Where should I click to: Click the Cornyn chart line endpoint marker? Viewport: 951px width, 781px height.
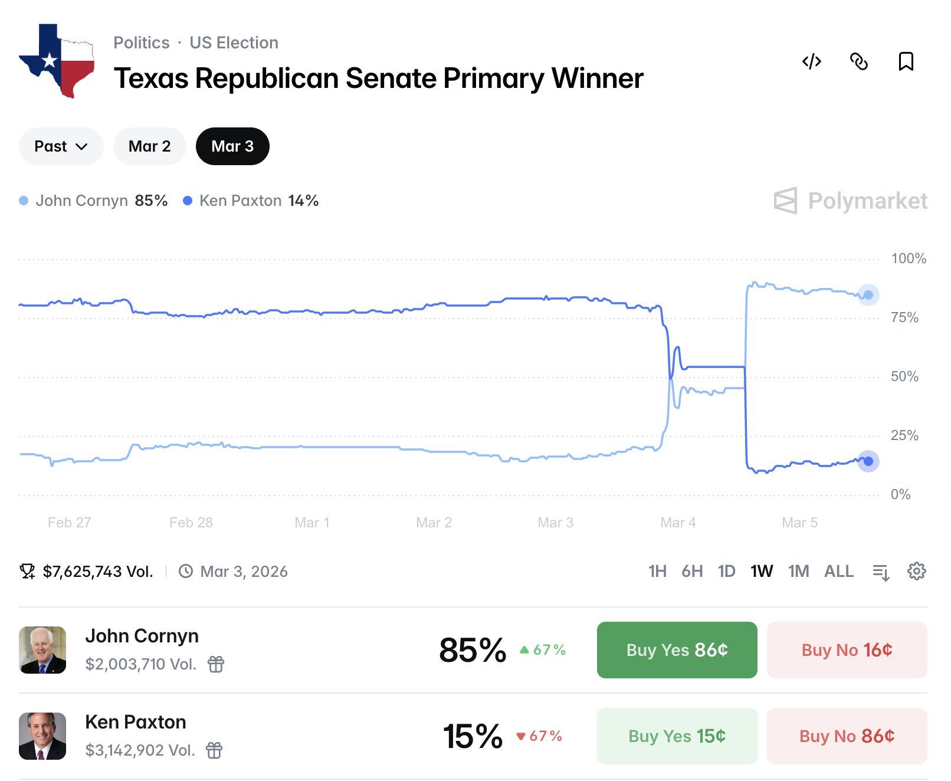click(x=868, y=295)
